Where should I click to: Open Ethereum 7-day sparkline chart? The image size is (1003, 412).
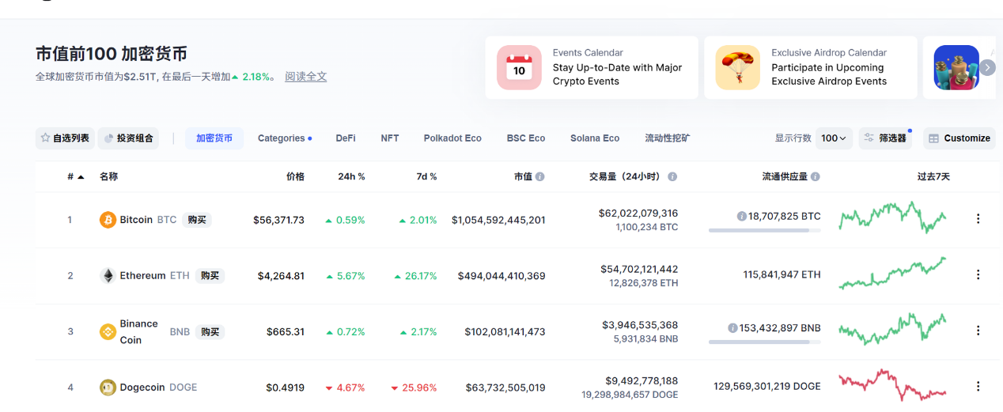(892, 273)
